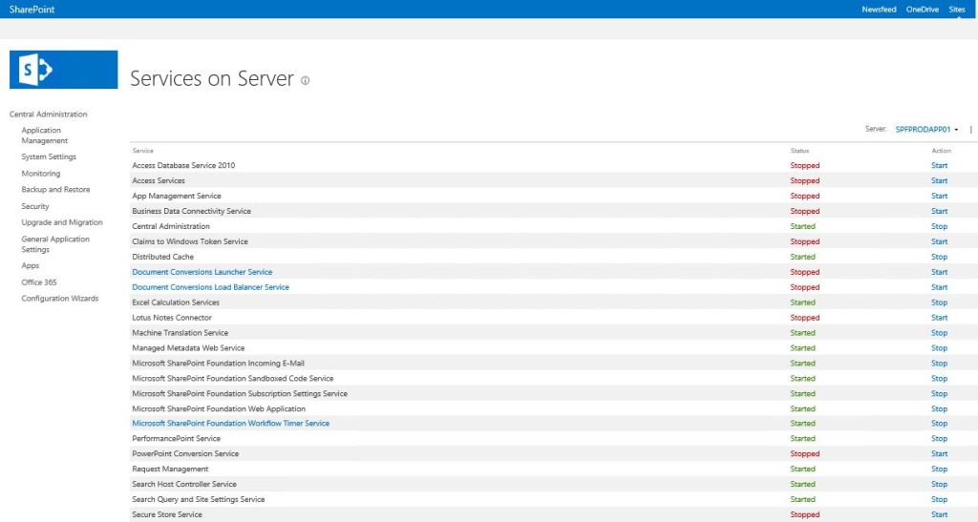Viewport: 978px width, 522px height.
Task: Start Access Database Service 2010
Action: 940,166
